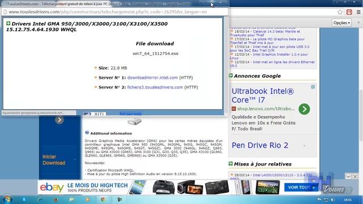Click page icon in popup address bar
Screen dimensions: 363x204
pos(5,12)
